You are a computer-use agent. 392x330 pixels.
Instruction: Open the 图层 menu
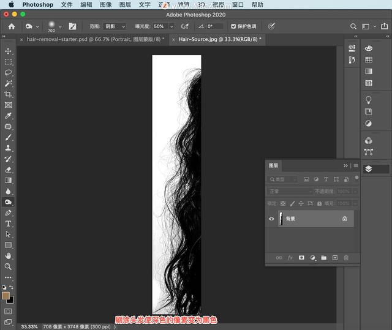[125, 4]
